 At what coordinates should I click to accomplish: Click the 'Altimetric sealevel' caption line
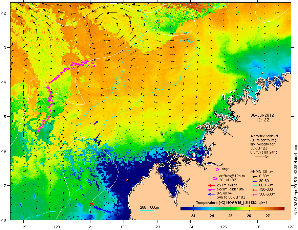point(264,136)
